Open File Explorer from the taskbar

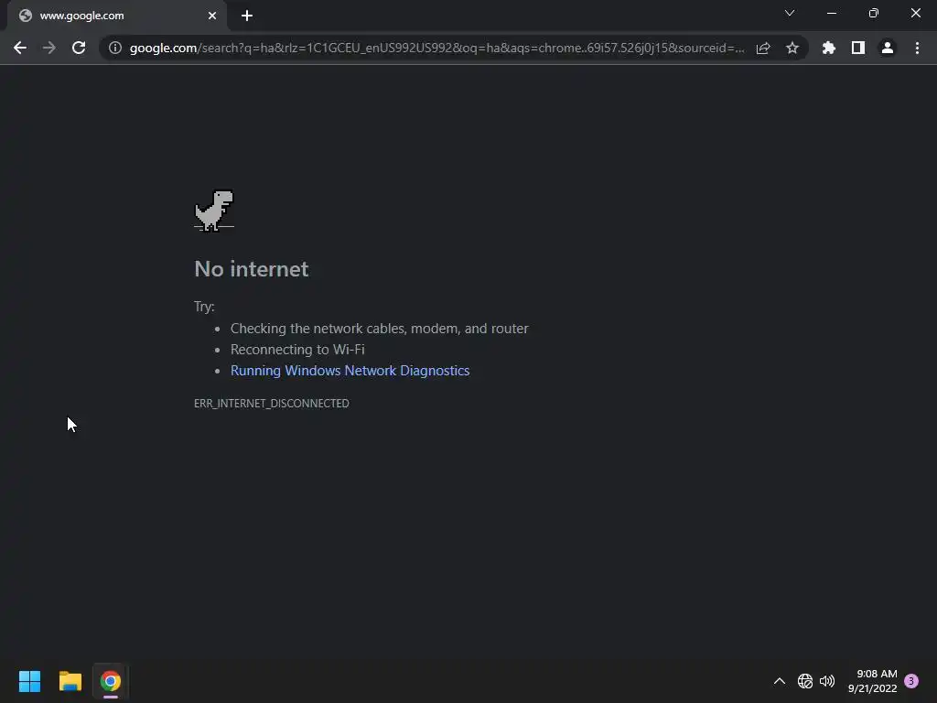click(70, 681)
